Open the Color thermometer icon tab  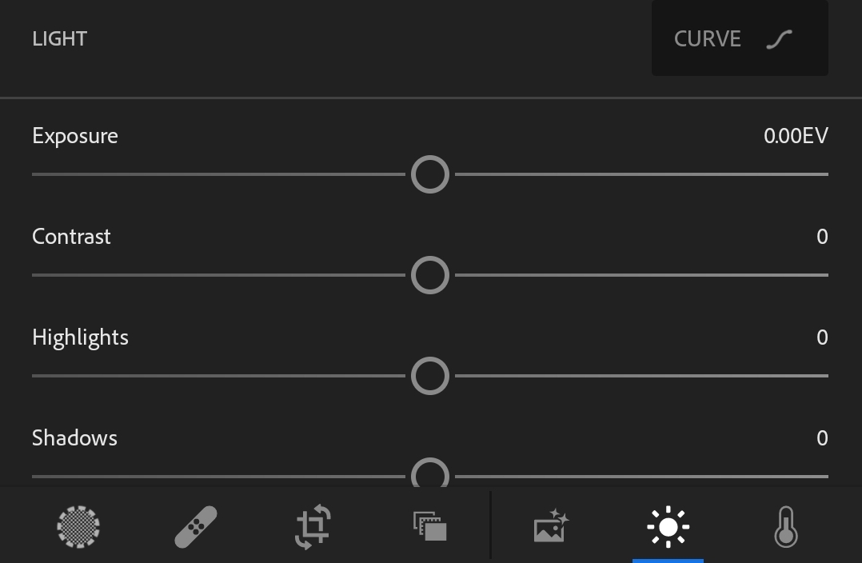[785, 527]
